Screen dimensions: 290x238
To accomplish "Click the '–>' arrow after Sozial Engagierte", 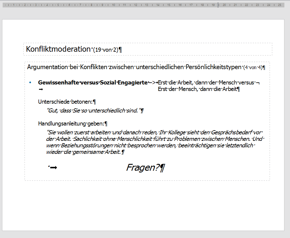I will tap(153, 83).
